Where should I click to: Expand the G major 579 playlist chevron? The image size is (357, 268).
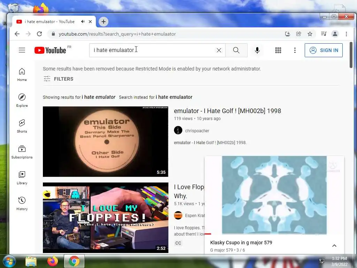pos(334,246)
